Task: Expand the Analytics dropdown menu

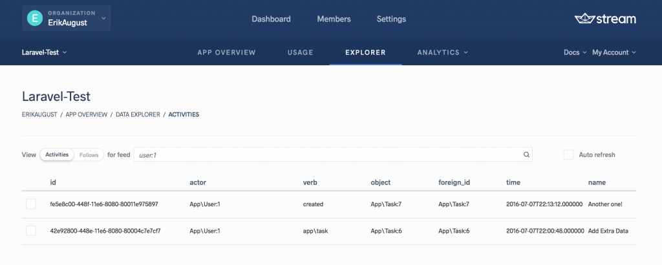Action: click(x=442, y=52)
